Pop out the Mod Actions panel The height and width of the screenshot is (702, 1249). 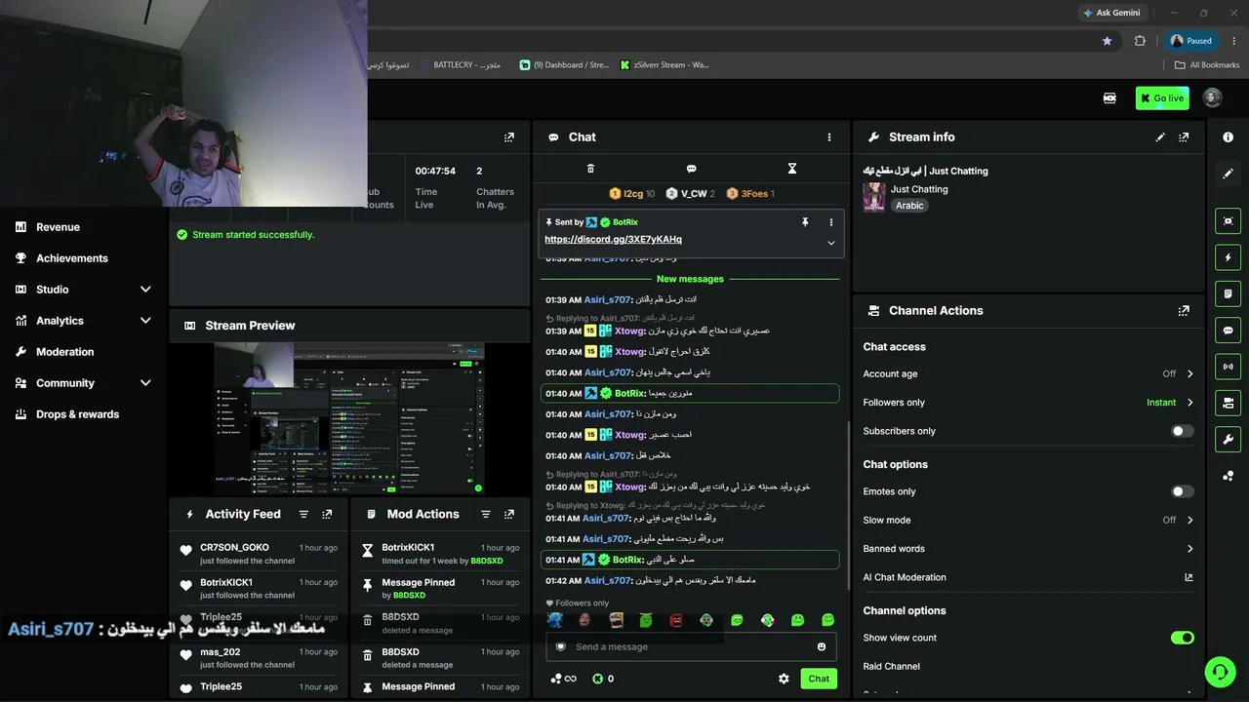[508, 514]
